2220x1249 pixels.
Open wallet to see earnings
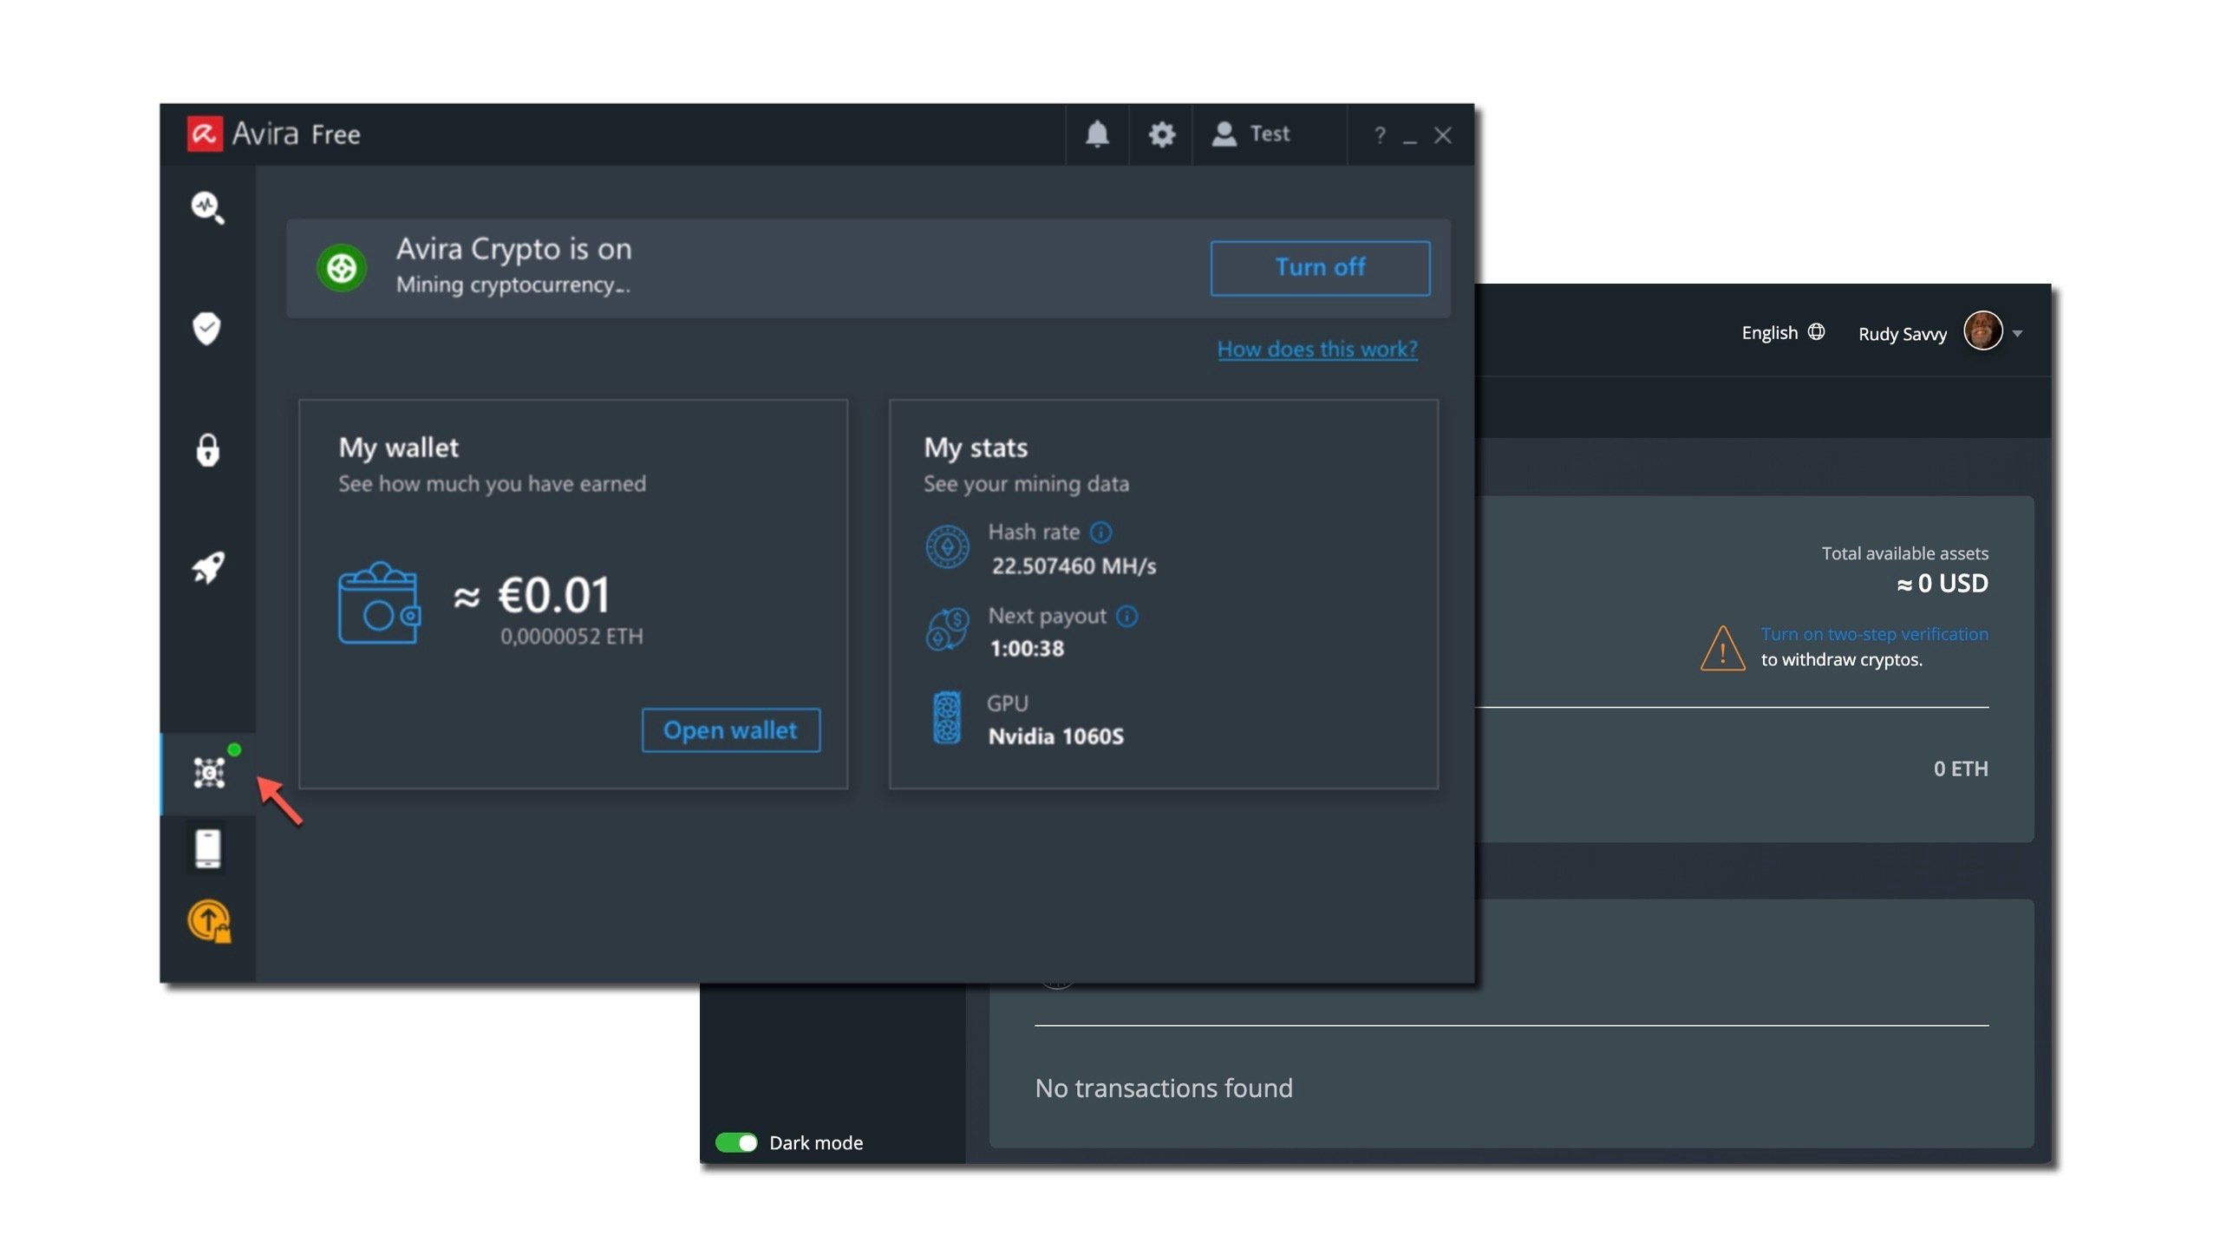(x=730, y=729)
